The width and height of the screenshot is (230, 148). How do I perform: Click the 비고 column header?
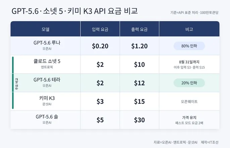(189, 29)
